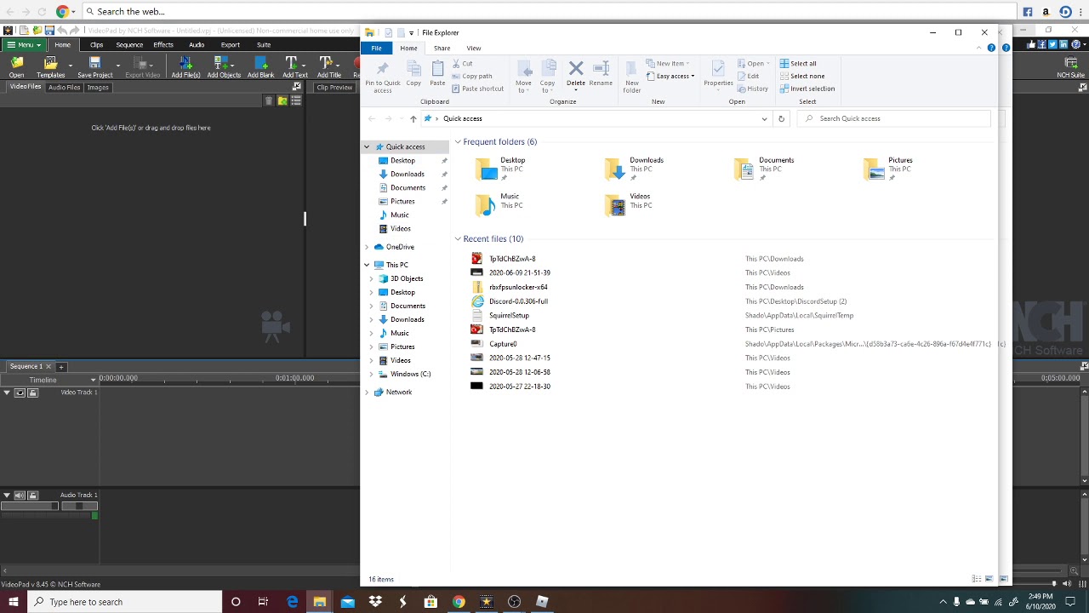
Task: Toggle lock on Audio Track 1
Action: click(x=33, y=496)
